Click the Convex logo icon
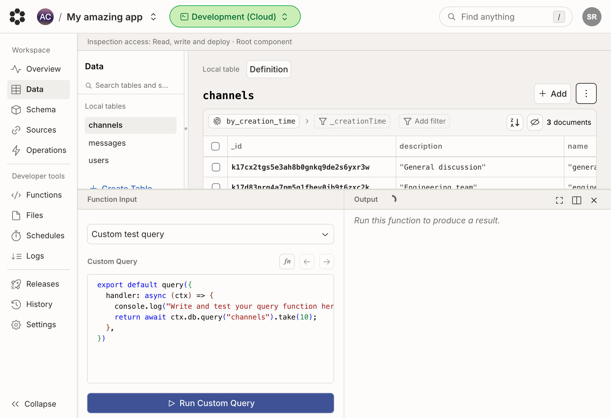 (17, 17)
